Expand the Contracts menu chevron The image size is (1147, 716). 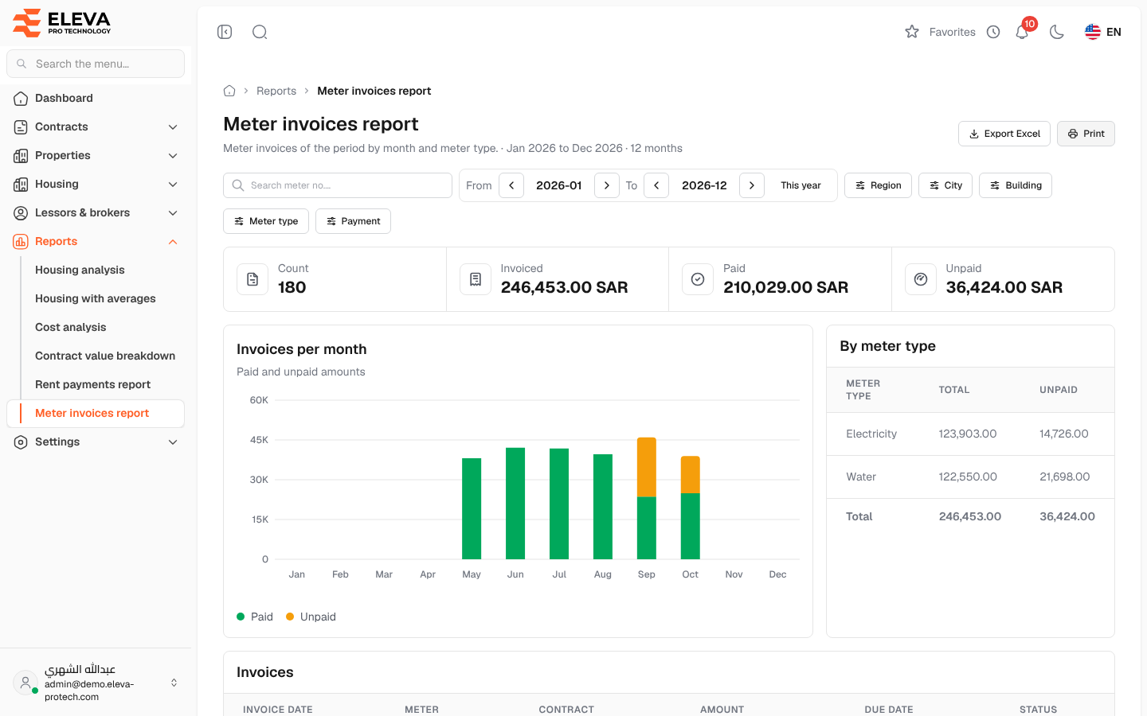point(173,126)
